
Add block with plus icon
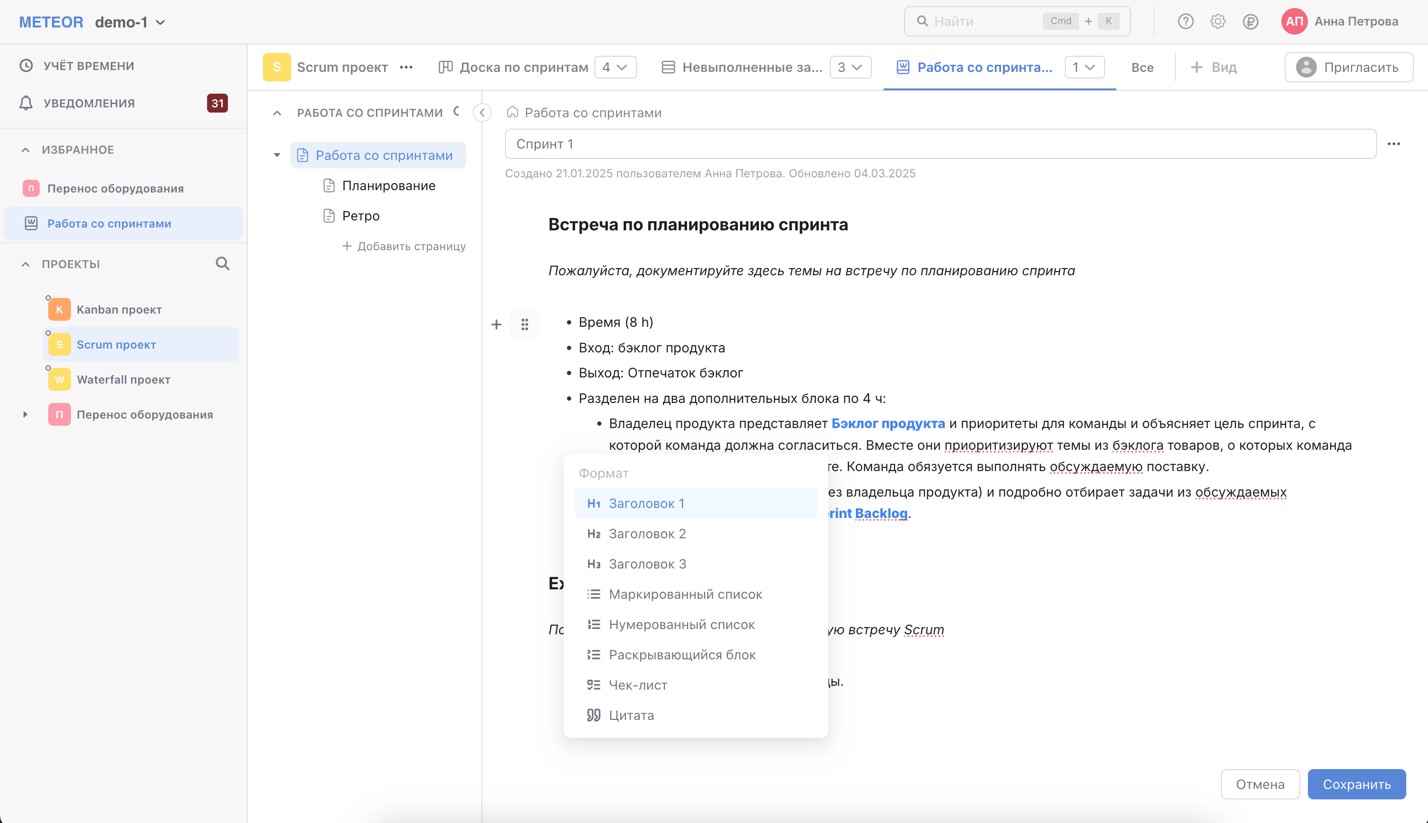(496, 324)
